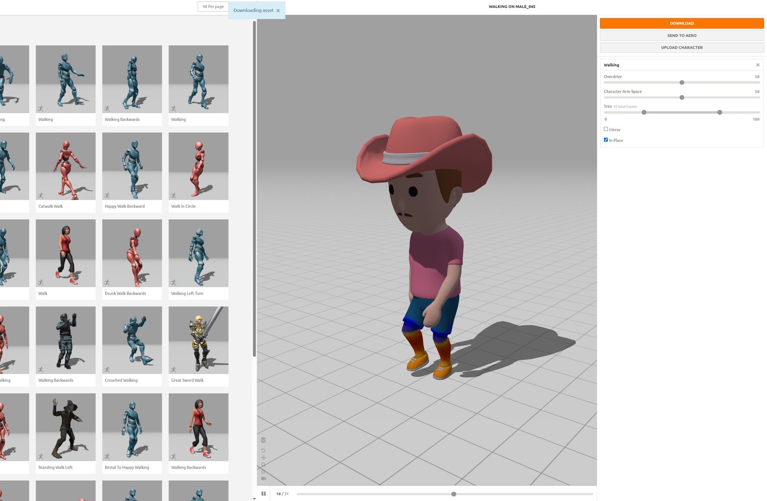Pick the Crouched Walking animation thumbnail
This screenshot has height=501, width=767.
pyautogui.click(x=132, y=340)
